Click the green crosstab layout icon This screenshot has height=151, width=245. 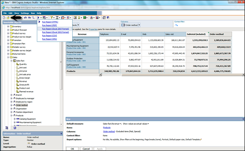click(85, 18)
